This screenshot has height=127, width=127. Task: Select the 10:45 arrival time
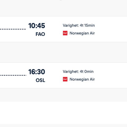37,26
